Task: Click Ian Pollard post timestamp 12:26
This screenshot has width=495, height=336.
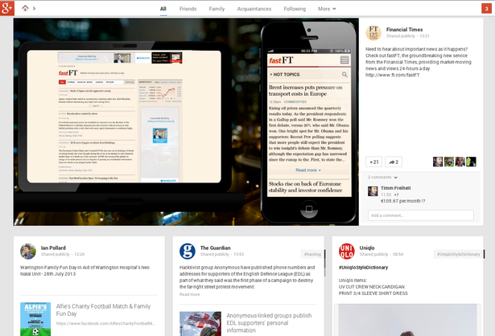Action: [x=79, y=254]
